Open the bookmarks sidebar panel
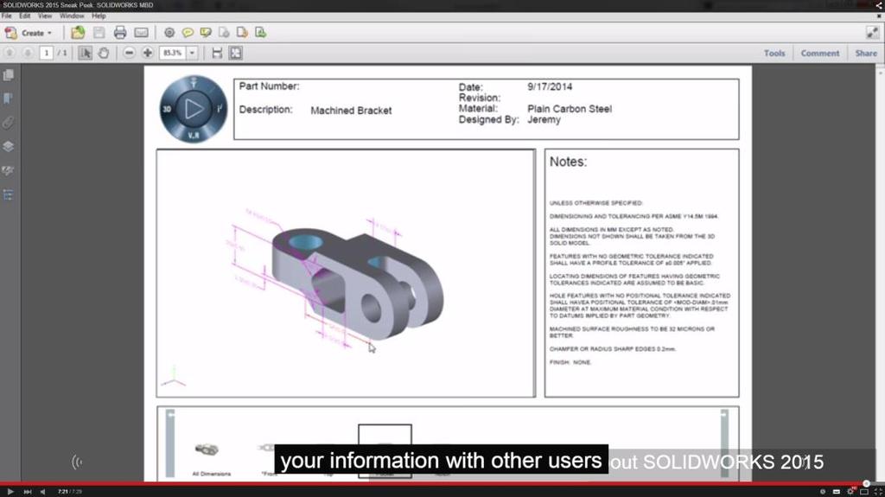The image size is (885, 497). coord(9,99)
